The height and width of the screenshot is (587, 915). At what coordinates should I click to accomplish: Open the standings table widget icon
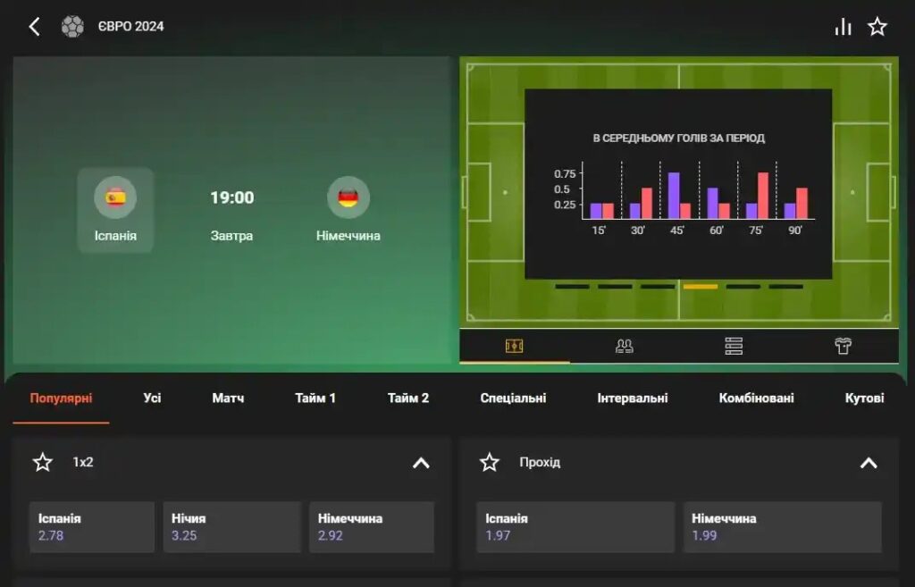[734, 346]
